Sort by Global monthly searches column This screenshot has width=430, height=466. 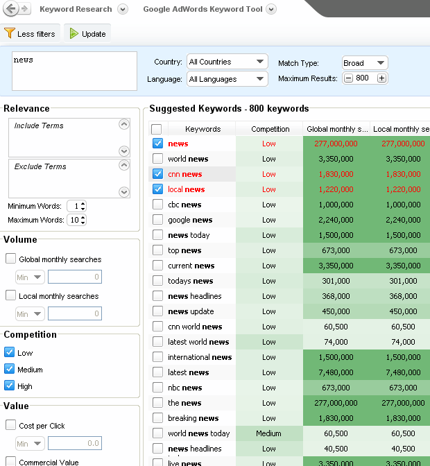336,129
